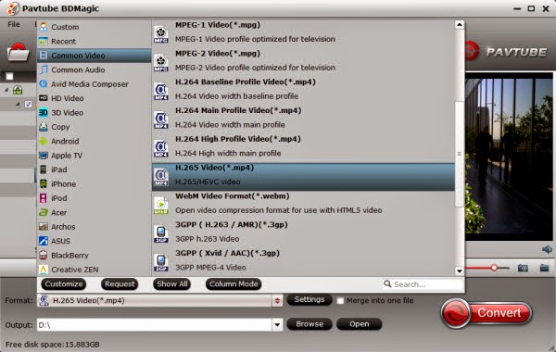
Task: Choose the Creative ZEN category
Action: [x=94, y=270]
